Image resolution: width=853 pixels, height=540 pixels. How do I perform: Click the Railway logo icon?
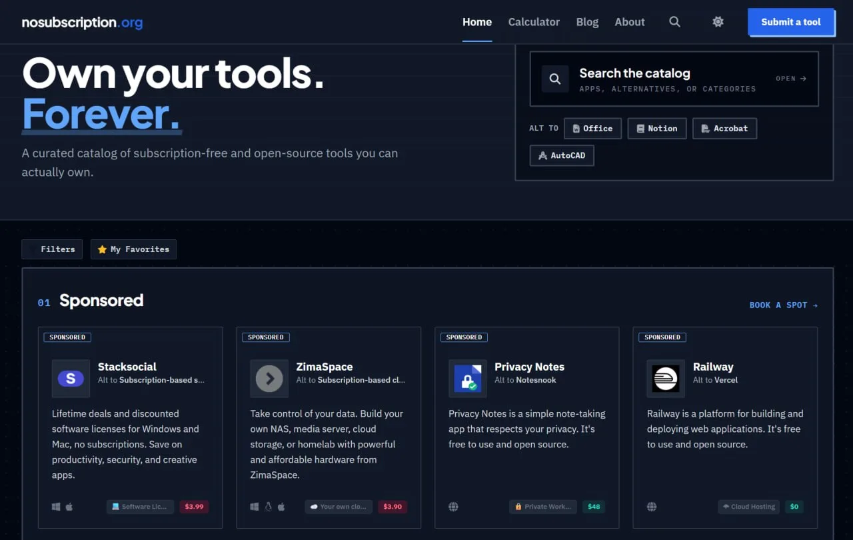666,379
